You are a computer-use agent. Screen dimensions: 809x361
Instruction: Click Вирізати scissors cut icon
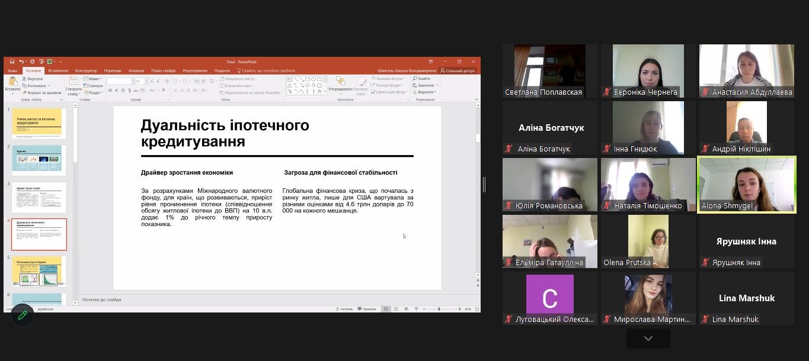(x=24, y=79)
